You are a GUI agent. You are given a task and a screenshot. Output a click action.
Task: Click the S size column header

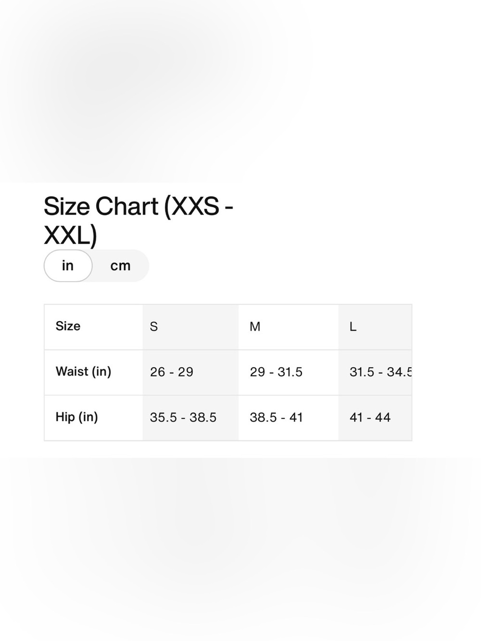tap(190, 327)
